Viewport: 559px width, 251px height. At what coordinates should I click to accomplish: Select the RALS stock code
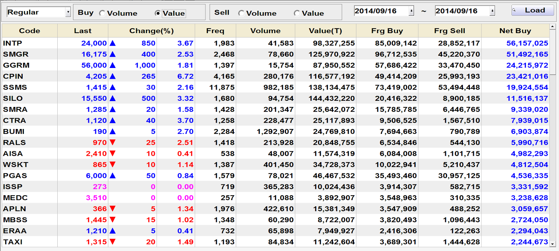click(14, 143)
